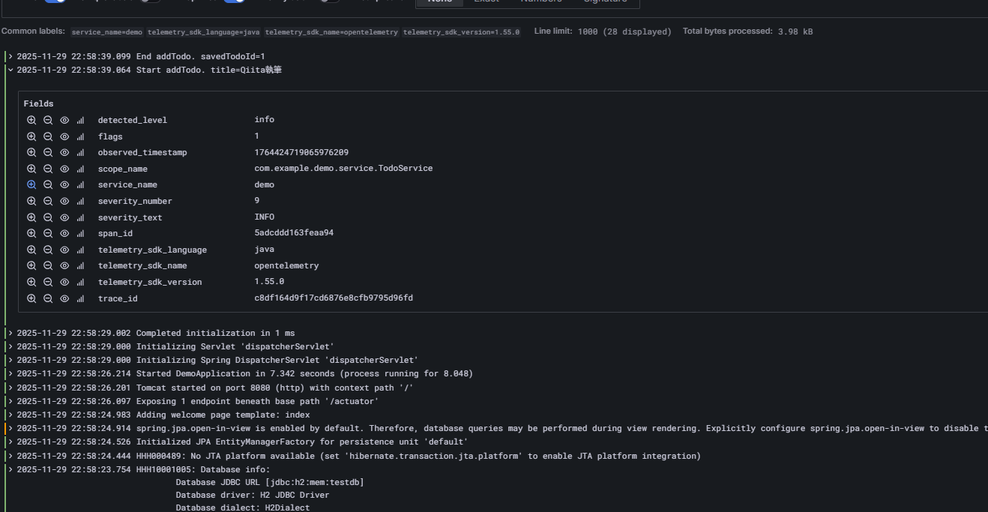Expand 'Tomcat started on port 8080' row chevron
The width and height of the screenshot is (988, 512).
tap(10, 388)
